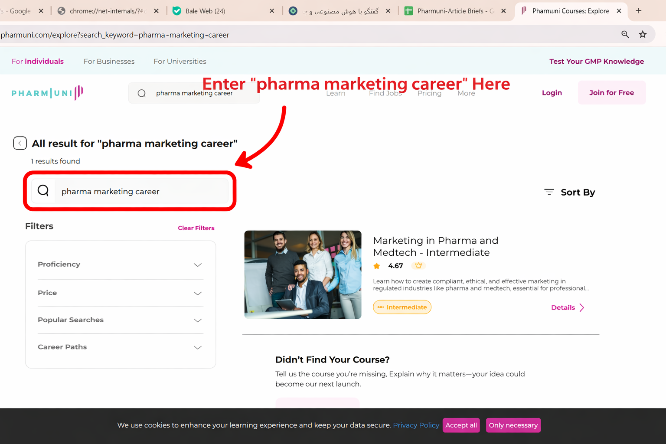This screenshot has width=666, height=444.
Task: Click the search icon in the browser address bar
Action: coord(625,34)
